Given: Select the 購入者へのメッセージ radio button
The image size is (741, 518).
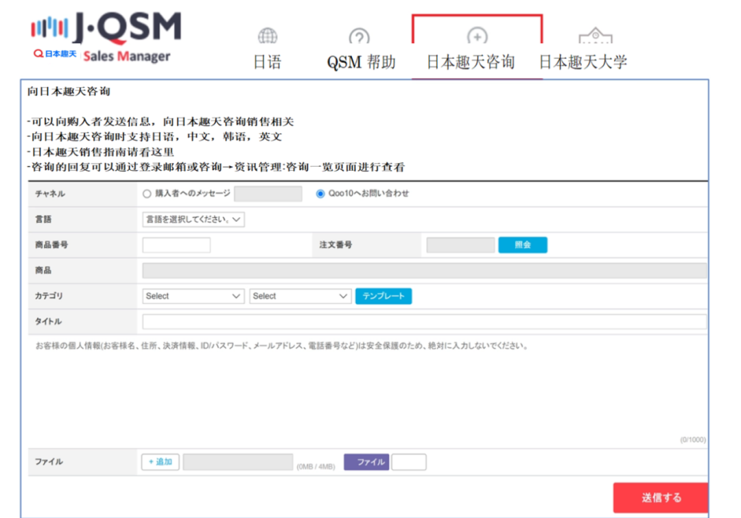Looking at the screenshot, I should (146, 195).
